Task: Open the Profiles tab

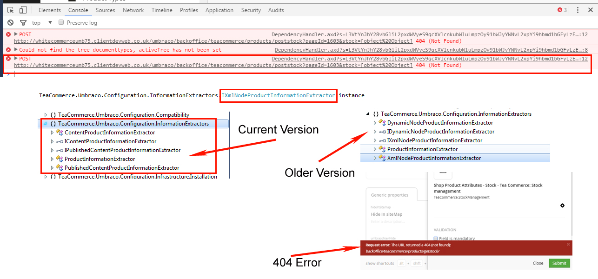Action: pos(189,10)
